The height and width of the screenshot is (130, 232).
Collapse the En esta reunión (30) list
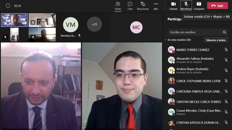[x=166, y=40]
